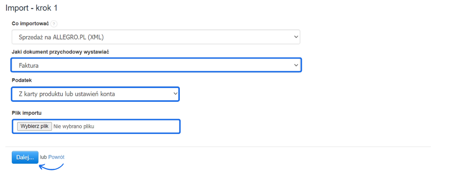
Task: Click the Plik importu label
Action: coord(26,113)
